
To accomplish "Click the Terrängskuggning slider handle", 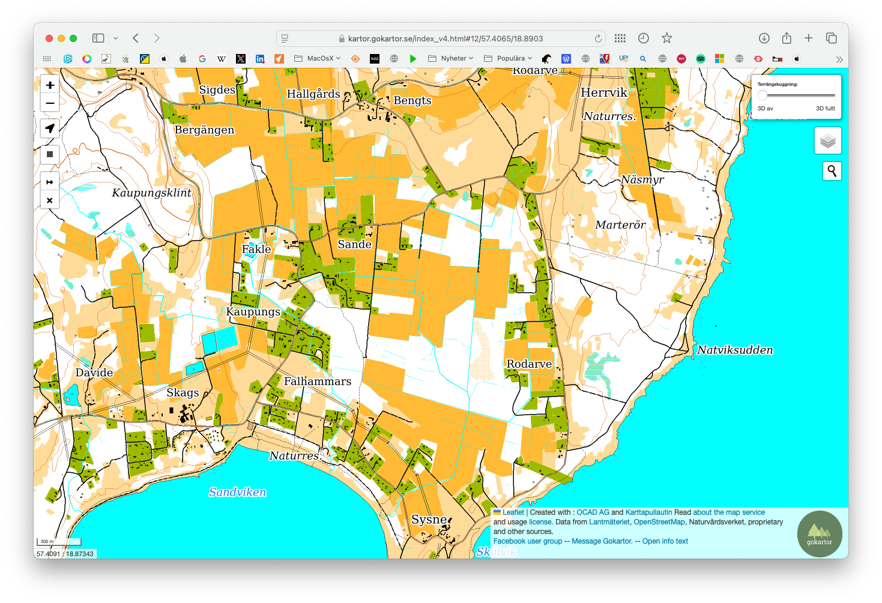I will 763,95.
